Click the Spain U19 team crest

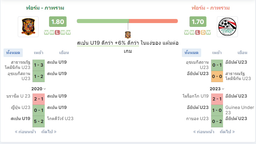[28, 27]
